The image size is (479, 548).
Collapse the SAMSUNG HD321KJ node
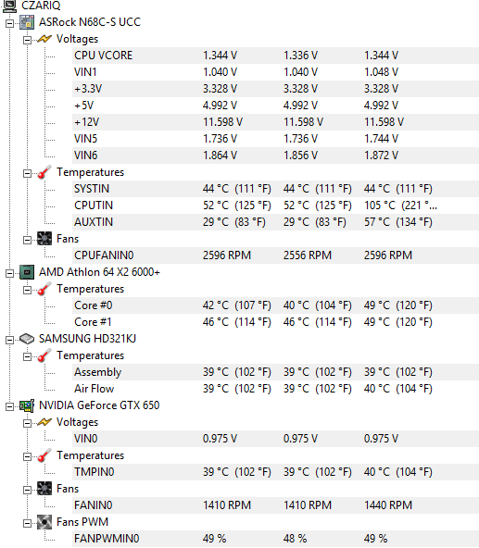[10, 340]
